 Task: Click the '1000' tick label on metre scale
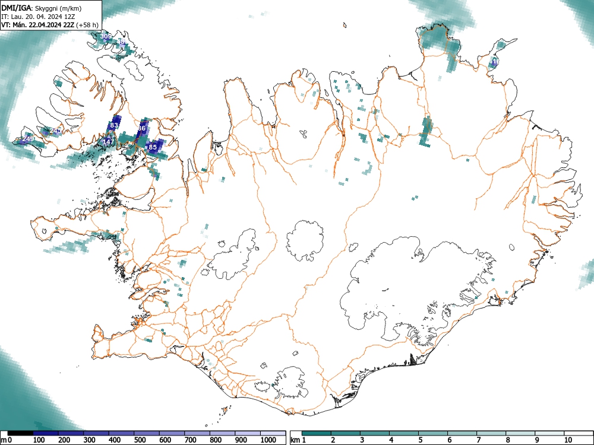pyautogui.click(x=268, y=440)
